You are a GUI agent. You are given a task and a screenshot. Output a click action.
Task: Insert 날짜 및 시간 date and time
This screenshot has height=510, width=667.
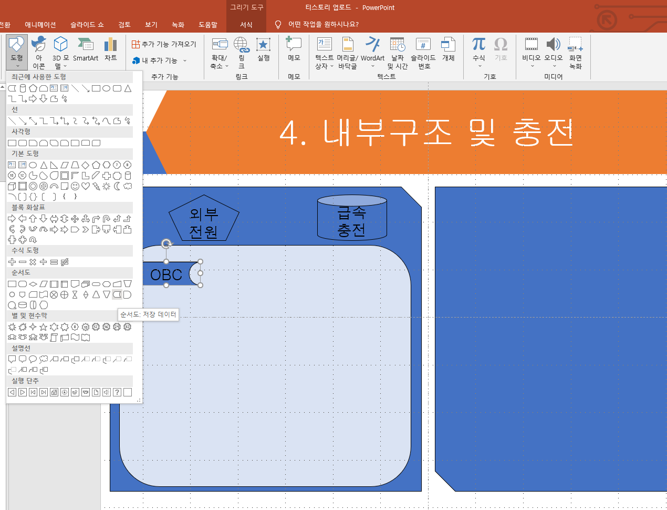(x=398, y=53)
